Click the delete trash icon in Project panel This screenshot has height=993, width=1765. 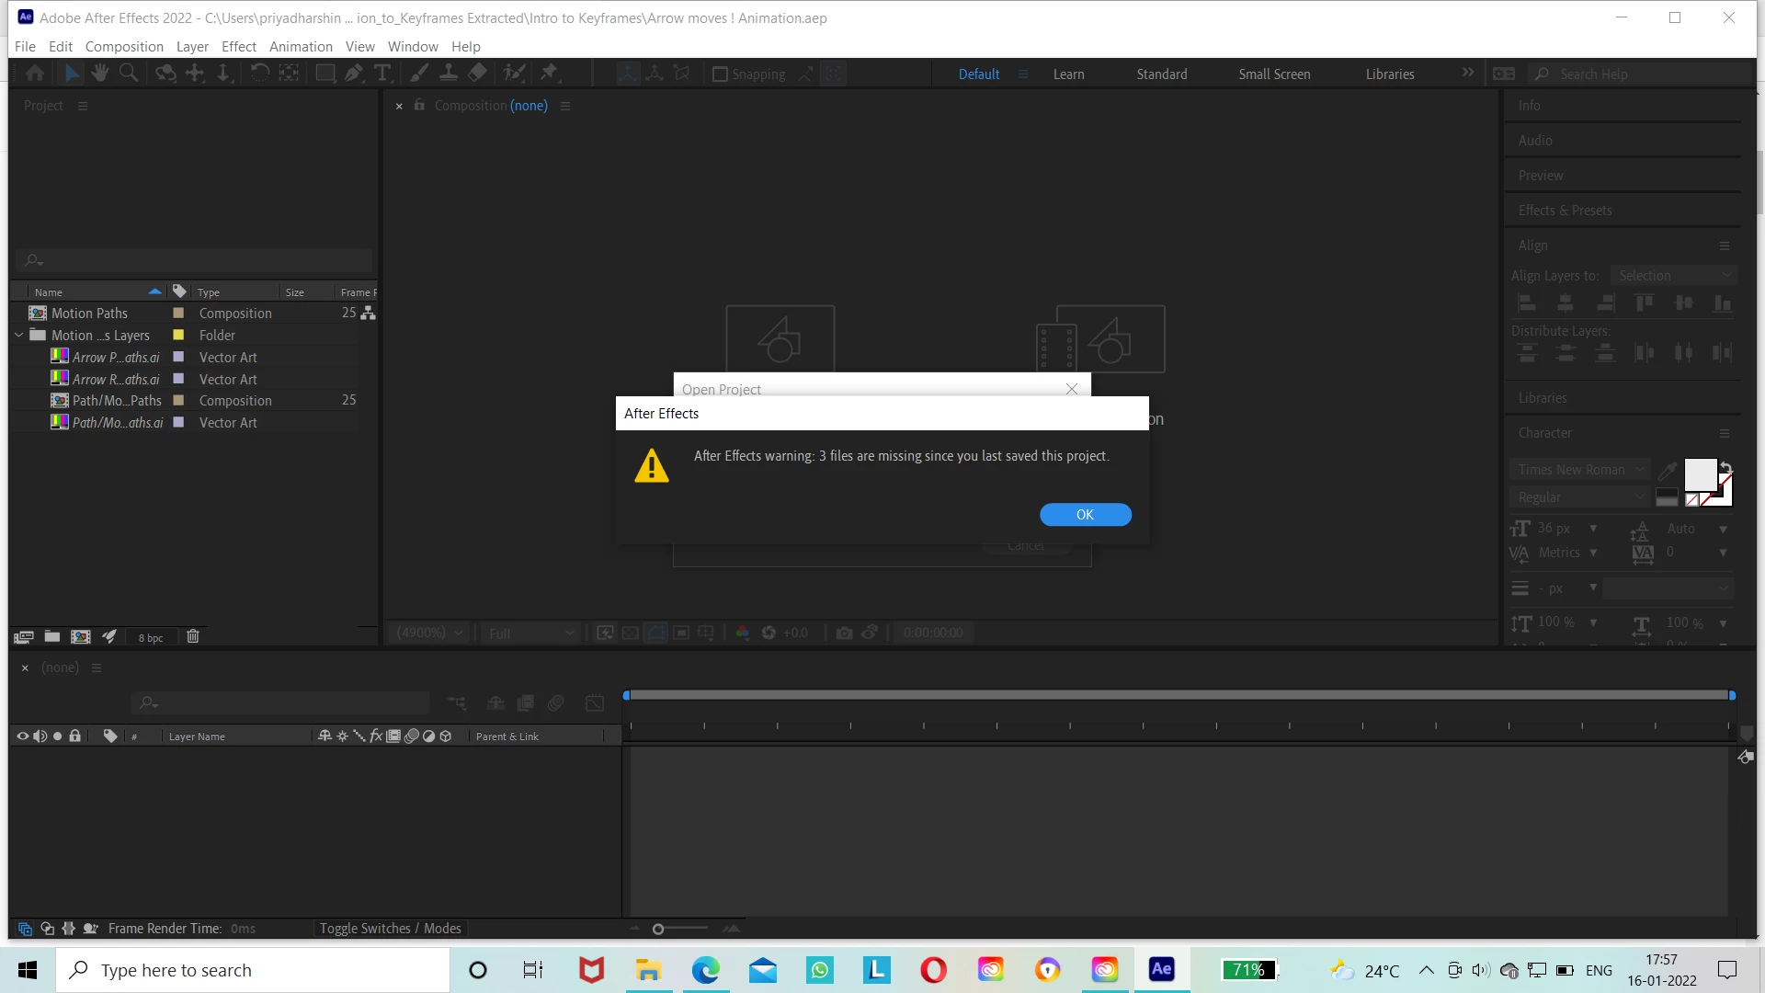(193, 636)
